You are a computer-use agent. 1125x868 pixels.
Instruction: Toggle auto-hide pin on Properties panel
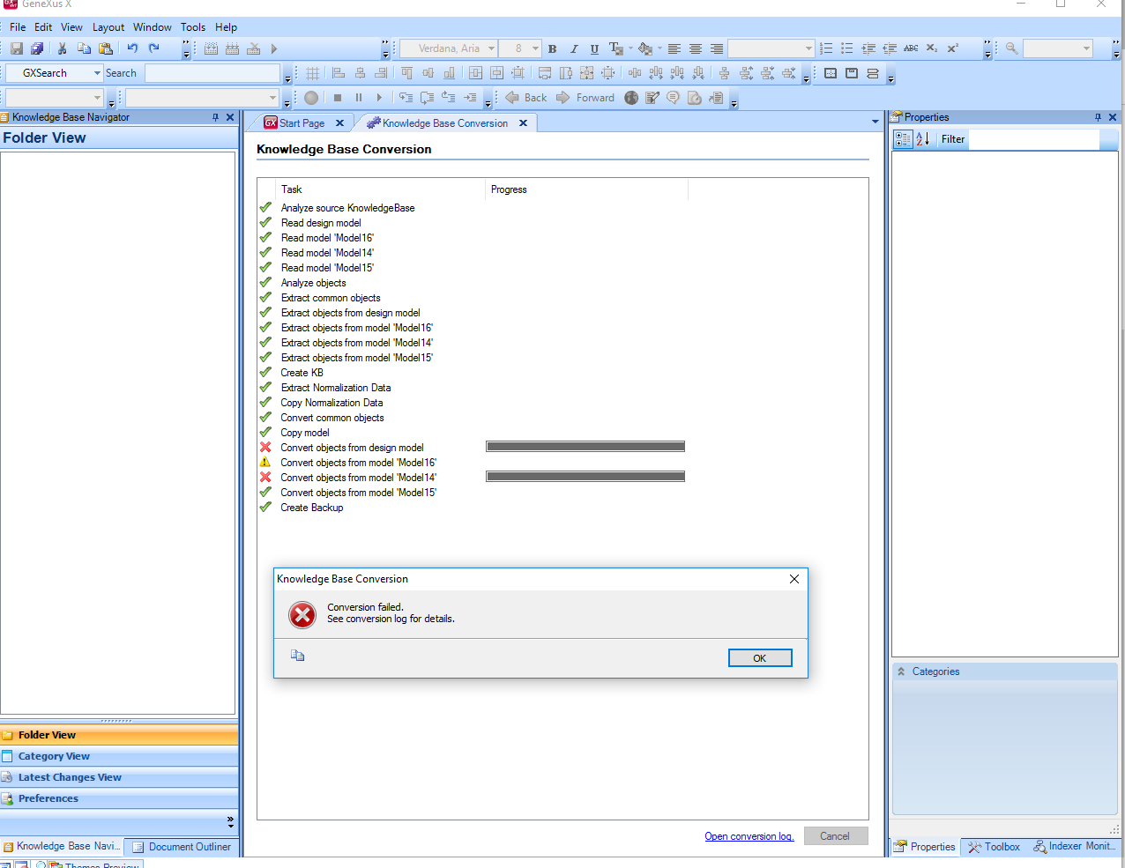pyautogui.click(x=1098, y=117)
